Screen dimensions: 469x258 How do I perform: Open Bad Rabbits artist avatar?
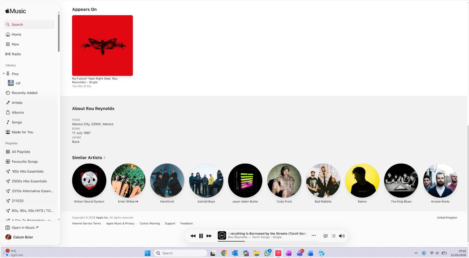(x=323, y=180)
